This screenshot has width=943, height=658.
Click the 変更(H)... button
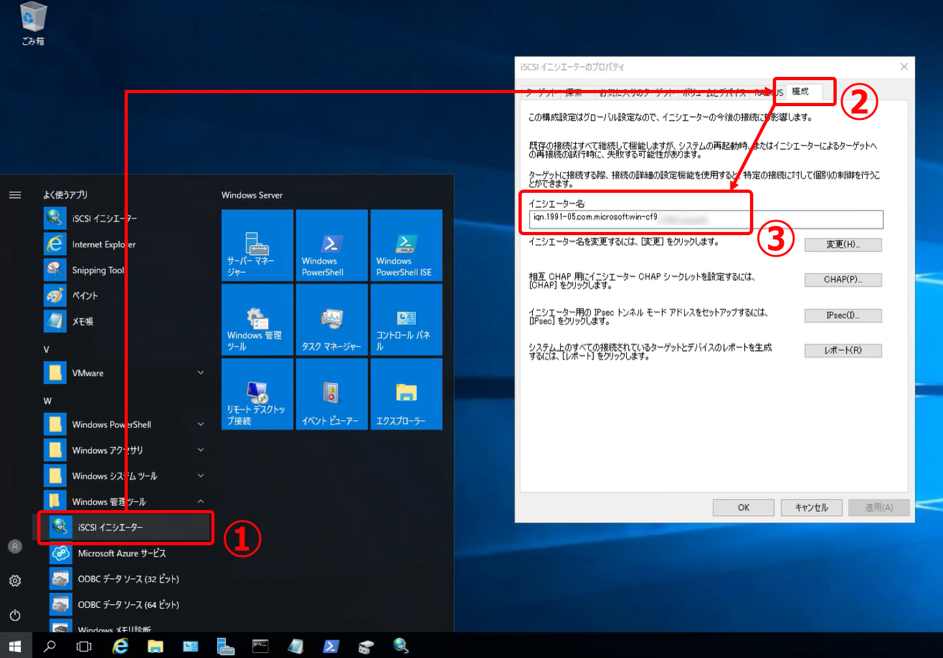click(843, 244)
